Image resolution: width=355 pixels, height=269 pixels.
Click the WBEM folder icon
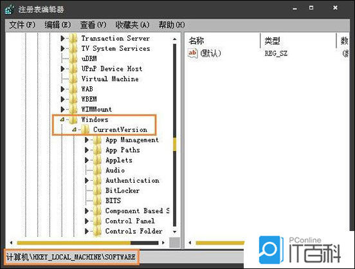coord(73,99)
